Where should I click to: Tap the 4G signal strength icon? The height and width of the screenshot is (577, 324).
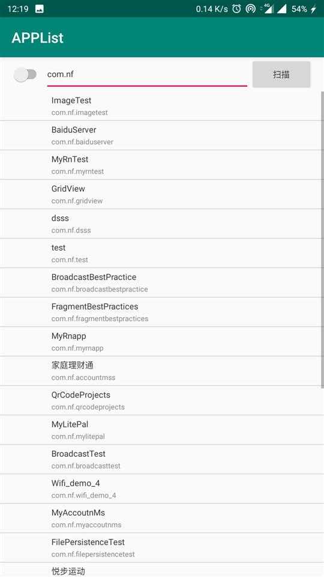(x=268, y=9)
